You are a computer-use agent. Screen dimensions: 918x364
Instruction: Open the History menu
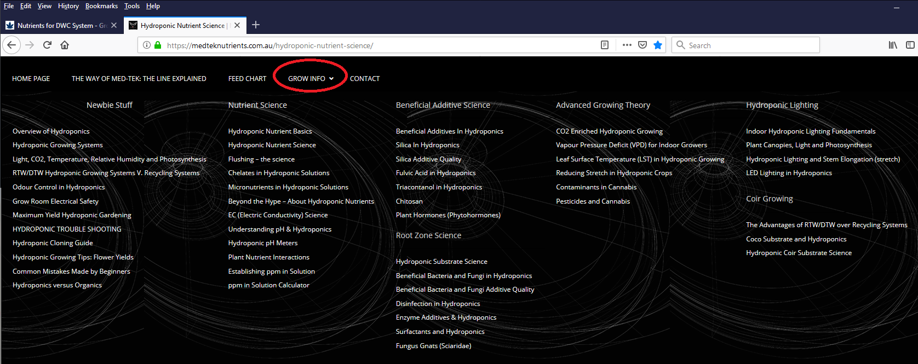68,6
